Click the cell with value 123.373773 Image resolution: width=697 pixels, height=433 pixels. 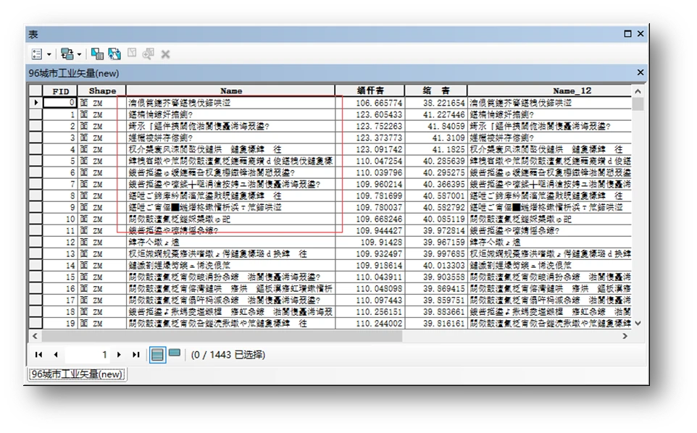pos(370,138)
